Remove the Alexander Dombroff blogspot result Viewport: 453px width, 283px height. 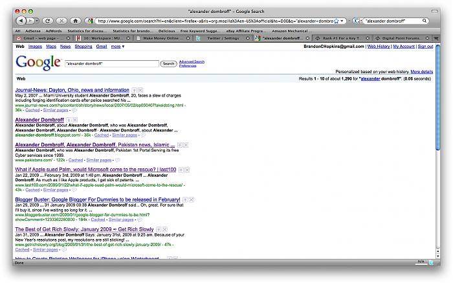[75, 120]
